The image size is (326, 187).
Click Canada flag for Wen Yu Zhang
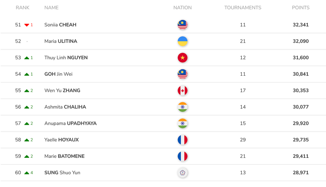click(182, 91)
